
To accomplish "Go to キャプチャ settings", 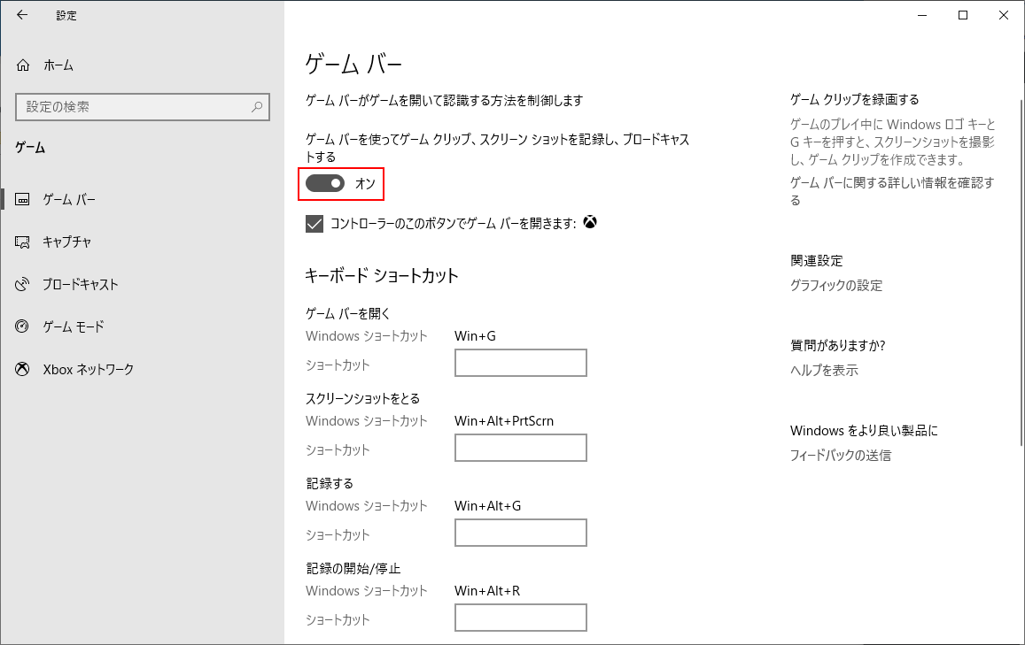I will pyautogui.click(x=143, y=242).
